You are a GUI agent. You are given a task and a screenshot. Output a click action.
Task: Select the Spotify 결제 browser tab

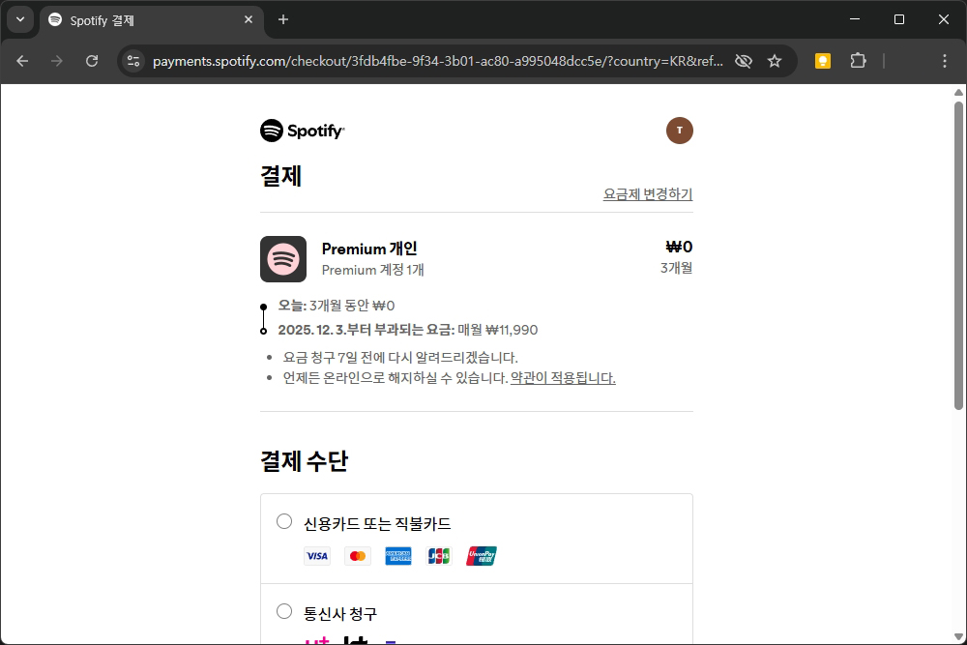click(152, 20)
